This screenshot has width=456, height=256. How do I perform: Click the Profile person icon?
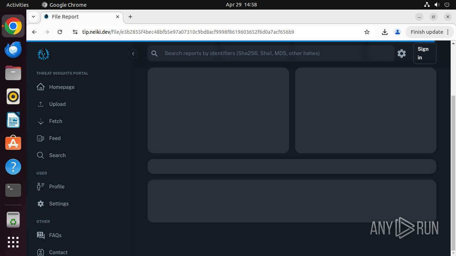tap(41, 187)
